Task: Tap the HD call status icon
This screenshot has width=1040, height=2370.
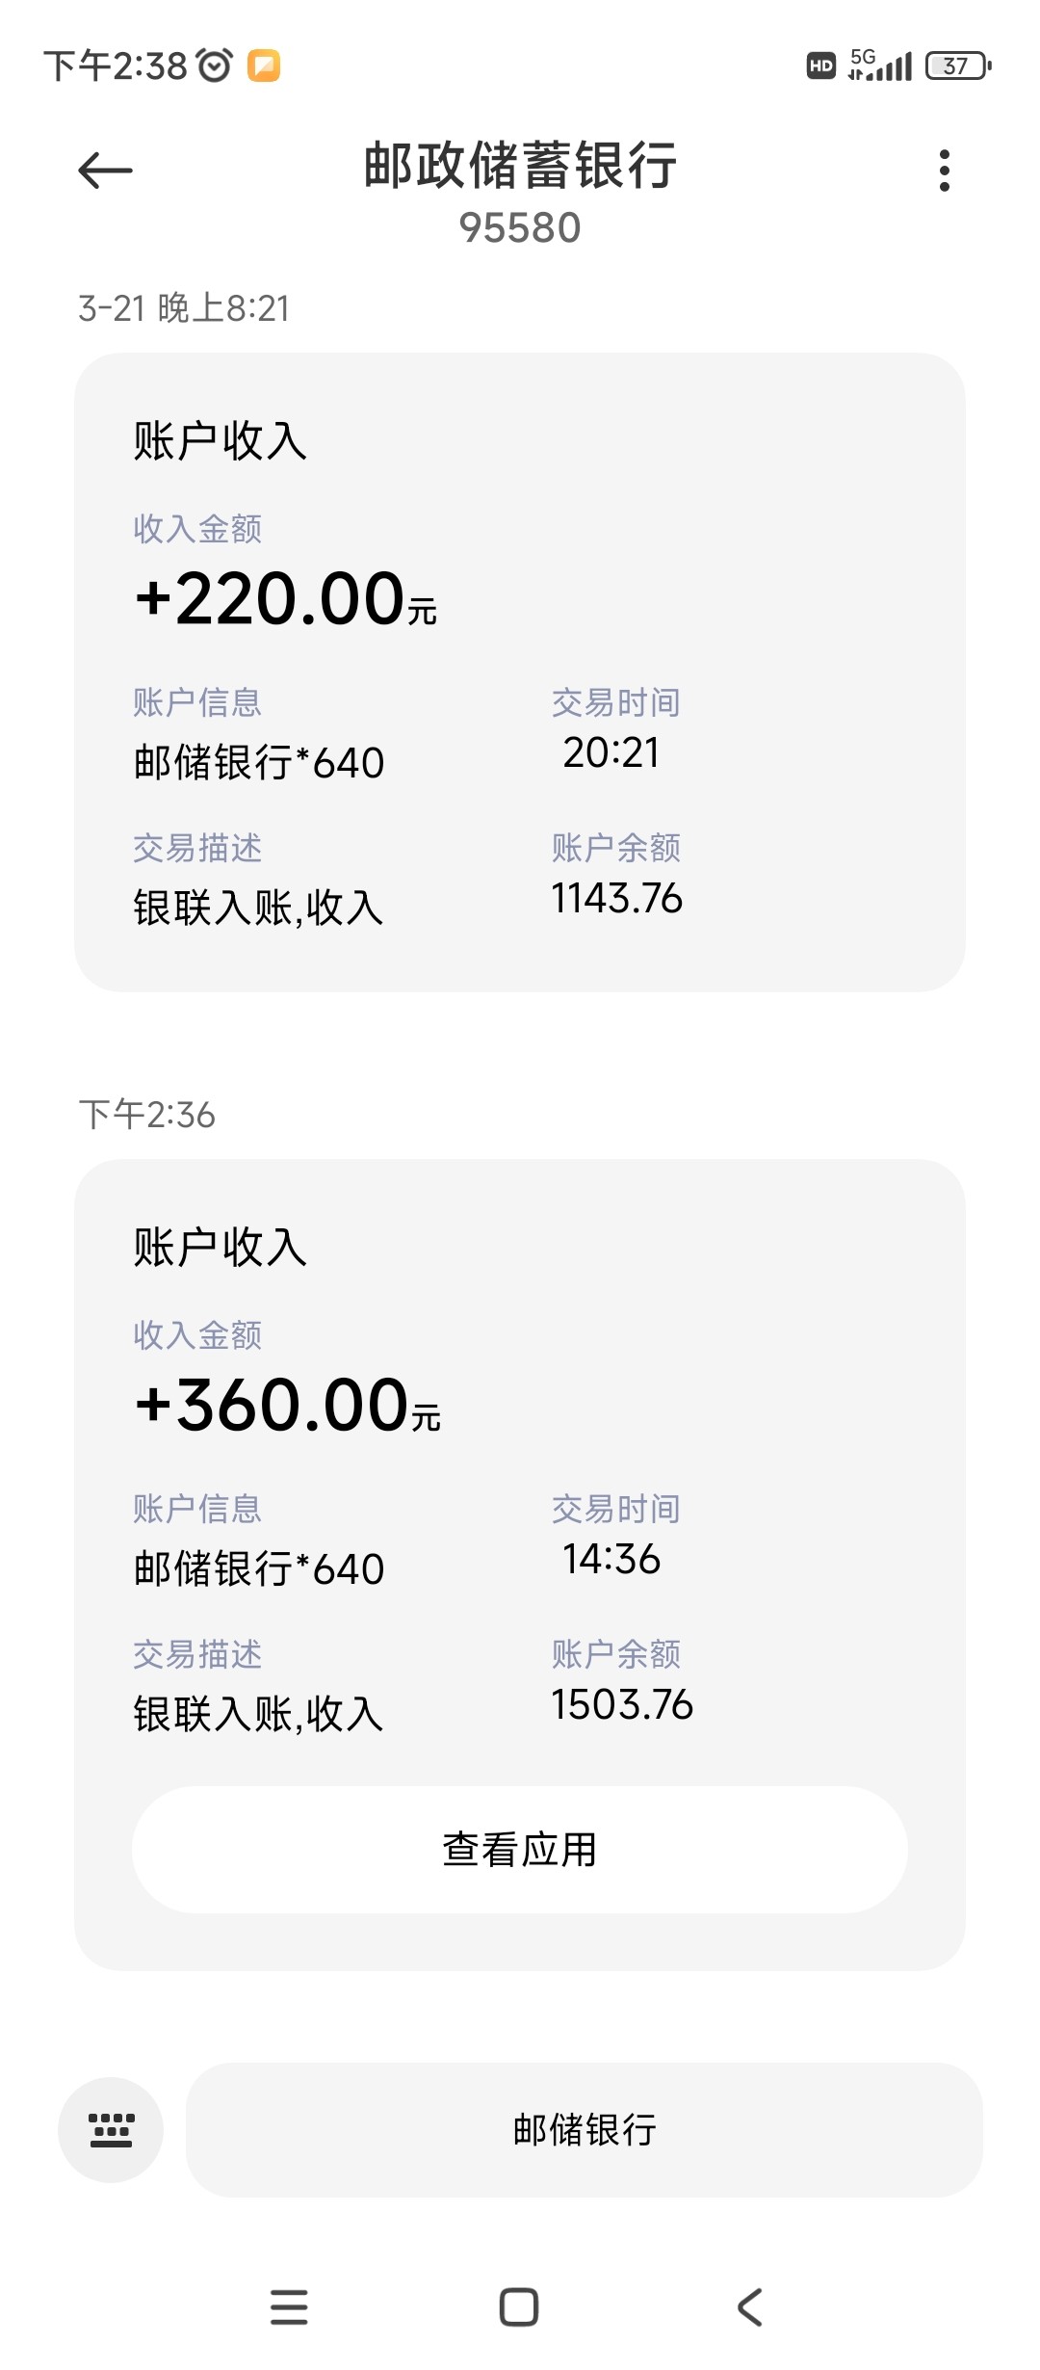Action: pos(820,66)
